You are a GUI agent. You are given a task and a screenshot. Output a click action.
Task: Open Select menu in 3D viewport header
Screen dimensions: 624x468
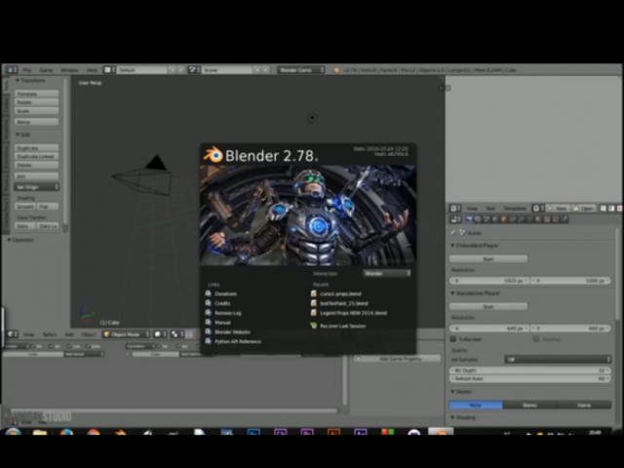(50, 334)
